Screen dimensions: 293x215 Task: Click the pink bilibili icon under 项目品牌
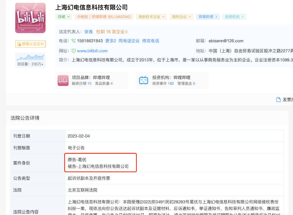pos(63,80)
